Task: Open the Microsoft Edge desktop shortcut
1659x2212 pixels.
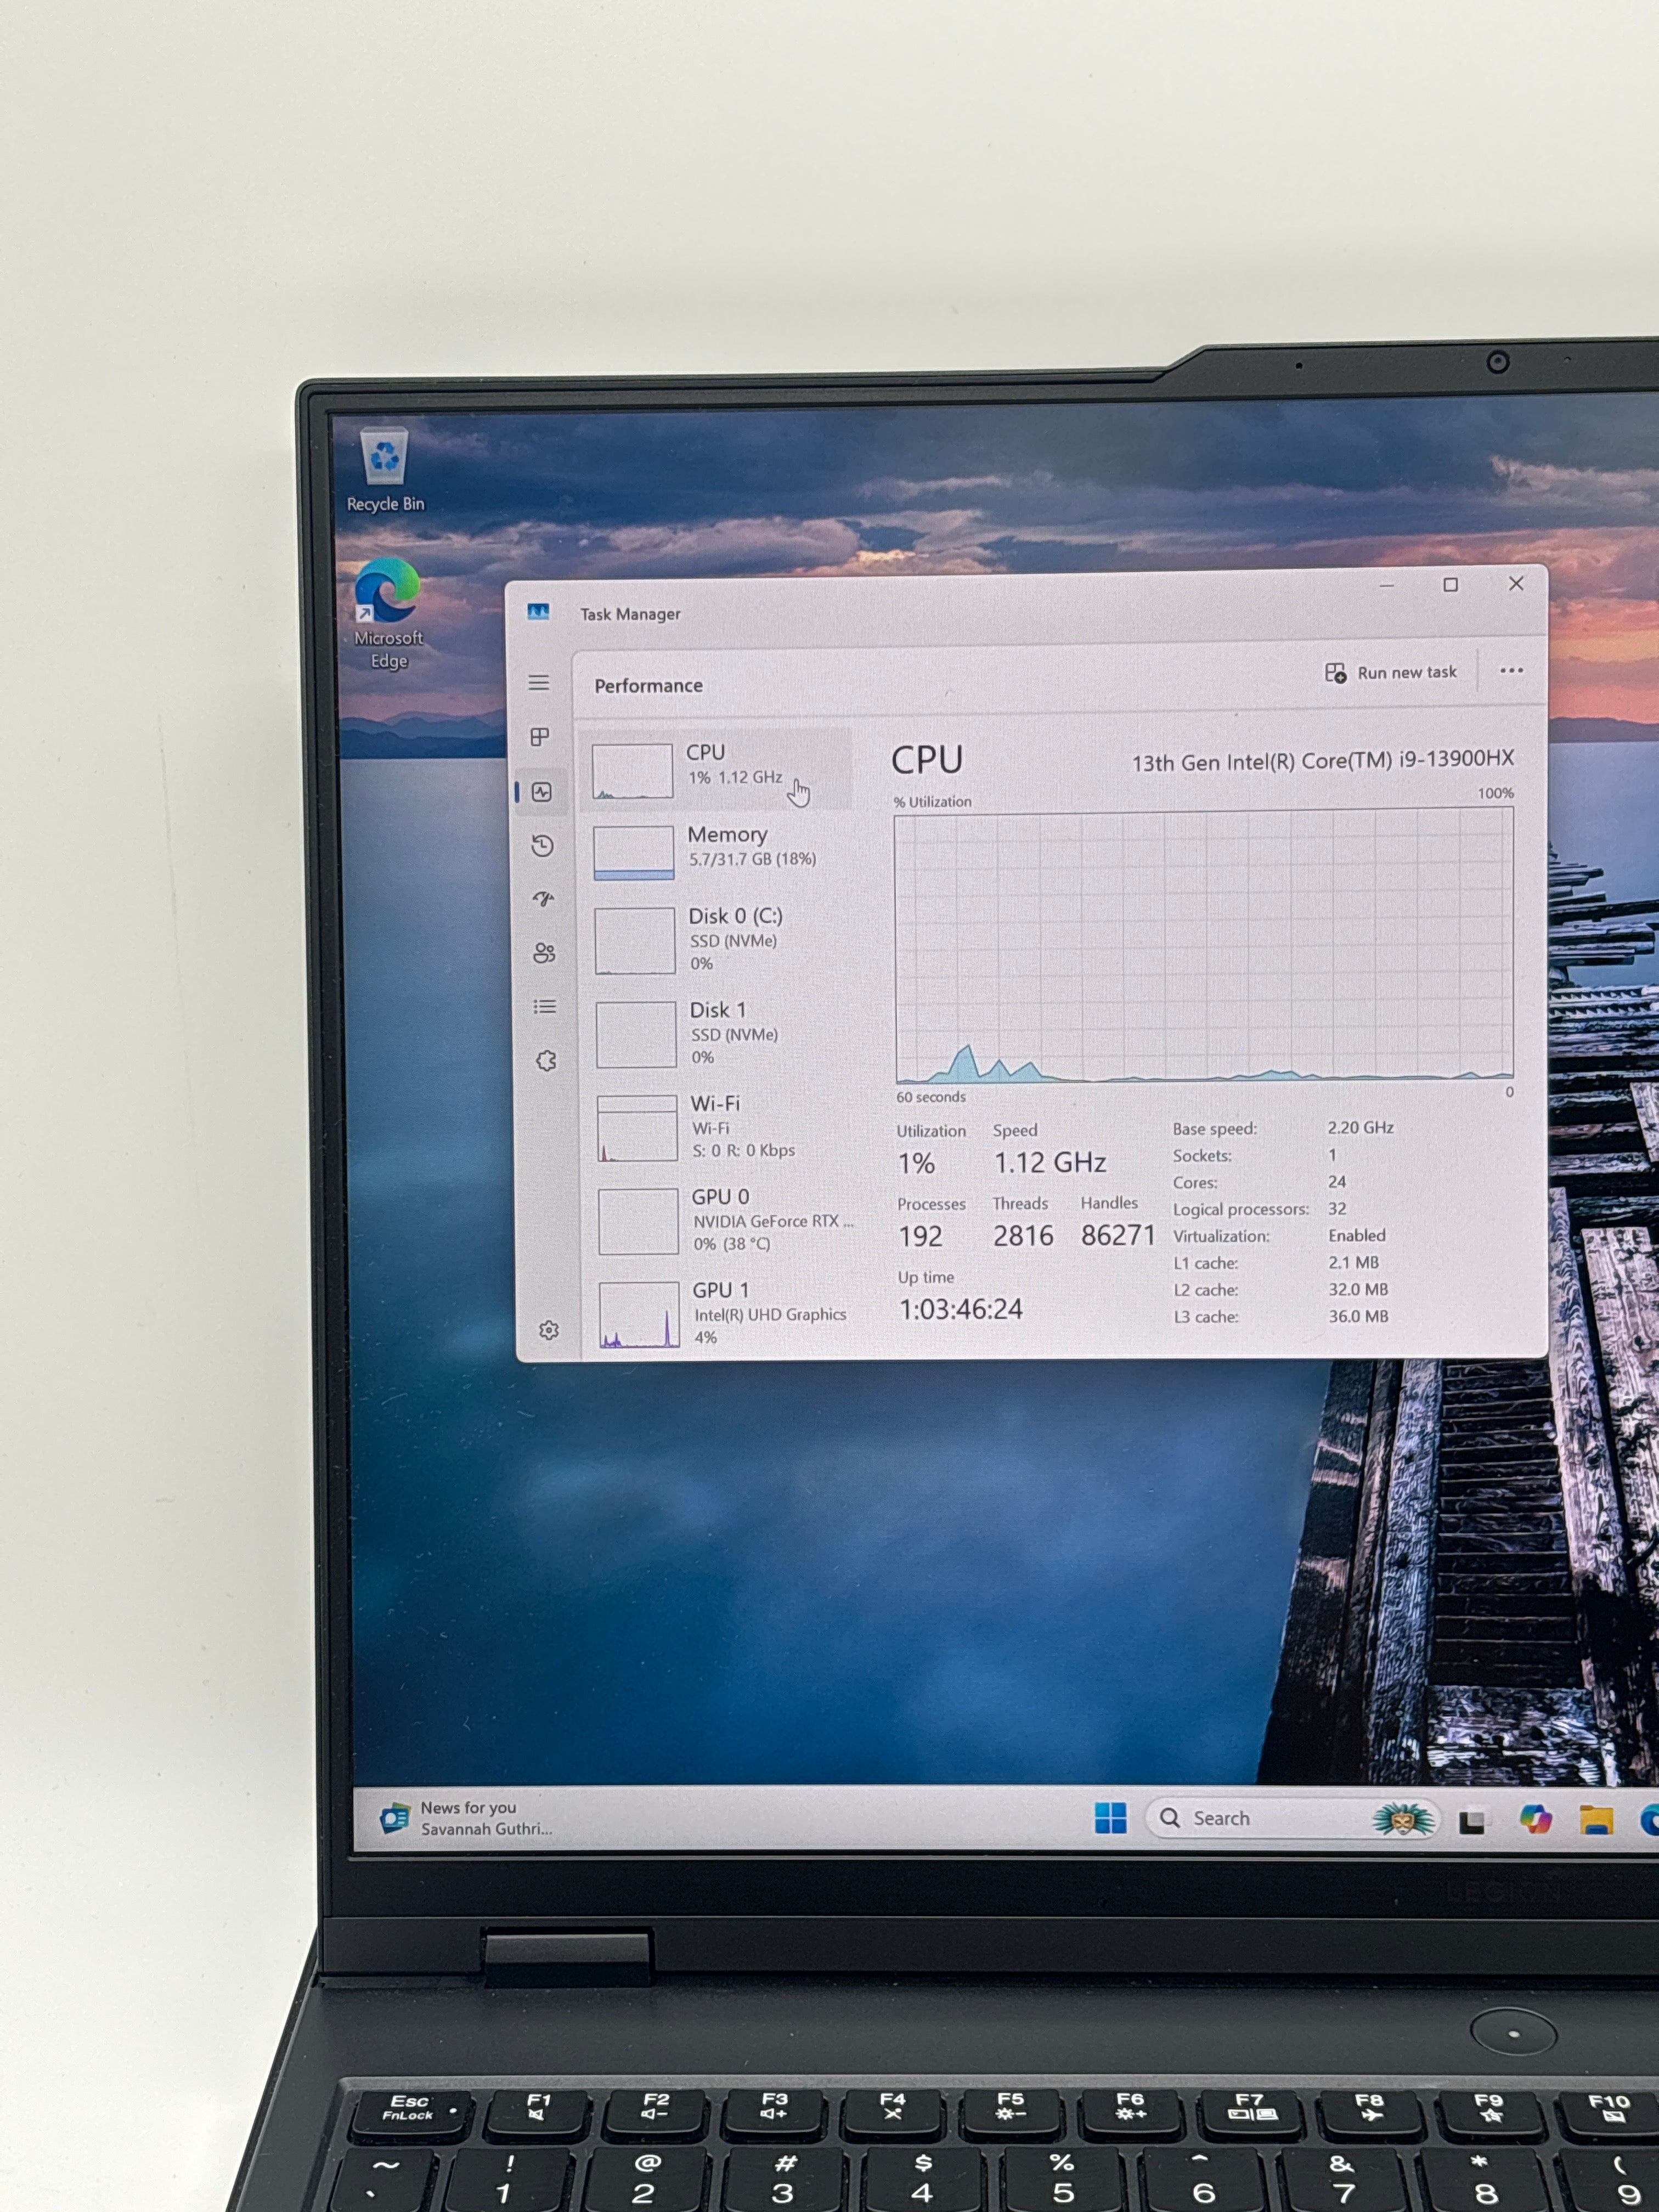Action: [x=388, y=614]
